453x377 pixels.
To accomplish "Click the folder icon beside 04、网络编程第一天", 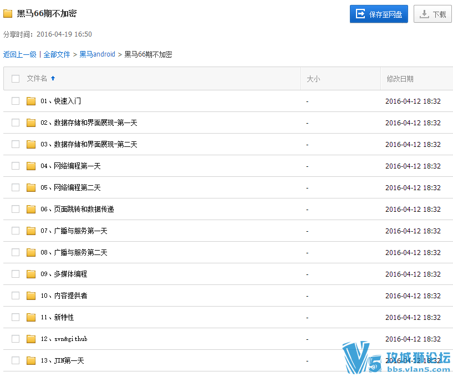I will click(x=31, y=166).
